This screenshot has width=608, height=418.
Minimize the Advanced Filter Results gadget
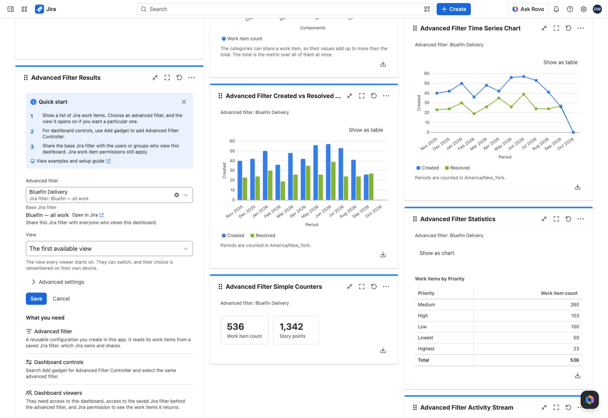pos(155,78)
